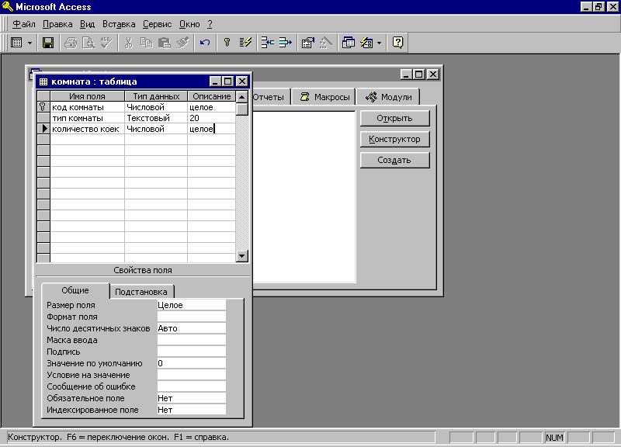Image resolution: width=621 pixels, height=447 pixels.
Task: Click the Insert Rows toolbar icon
Action: tap(267, 43)
